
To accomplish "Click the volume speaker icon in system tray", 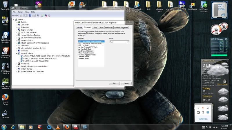I will [x=217, y=127].
